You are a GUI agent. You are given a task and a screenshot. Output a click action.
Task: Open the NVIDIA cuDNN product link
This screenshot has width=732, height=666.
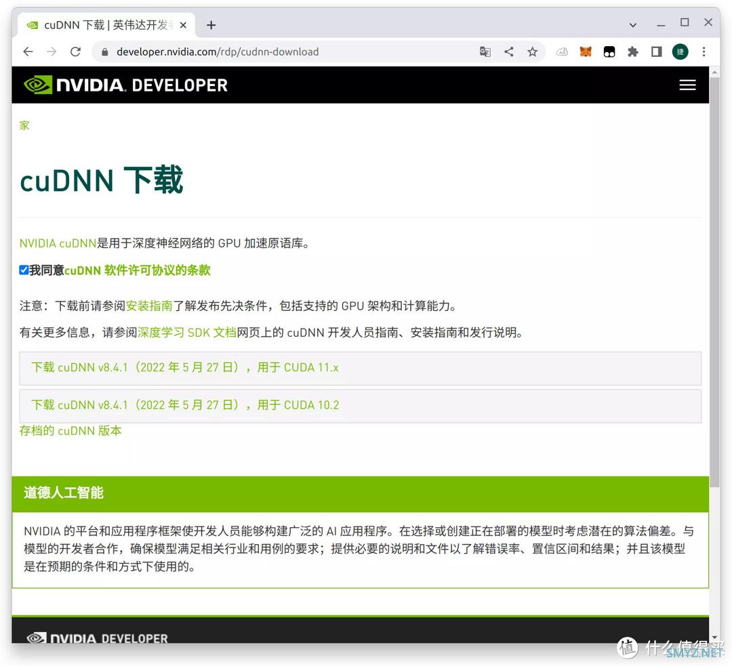point(58,243)
